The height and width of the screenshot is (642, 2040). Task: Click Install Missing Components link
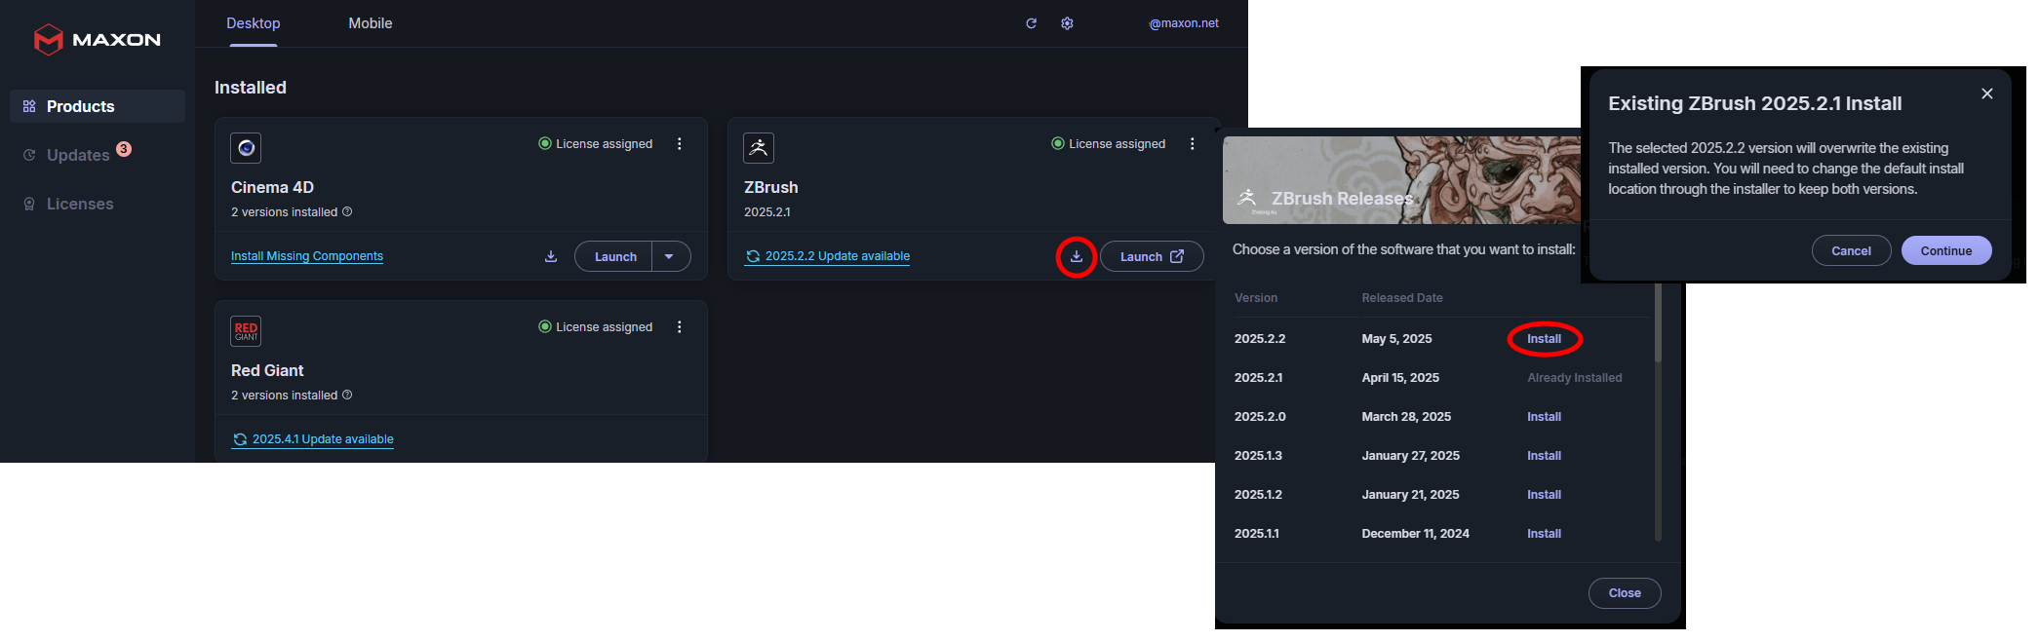[x=307, y=256]
